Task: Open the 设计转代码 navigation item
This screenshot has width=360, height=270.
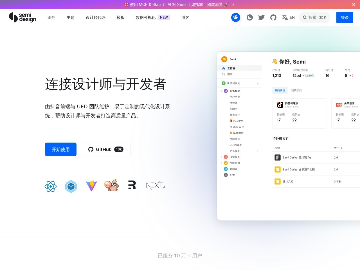Action: point(96,17)
